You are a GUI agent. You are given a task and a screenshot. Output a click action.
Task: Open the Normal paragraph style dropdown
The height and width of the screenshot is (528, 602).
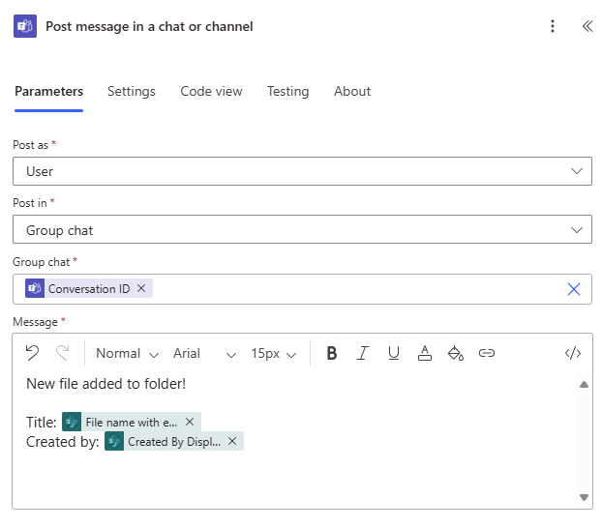127,353
